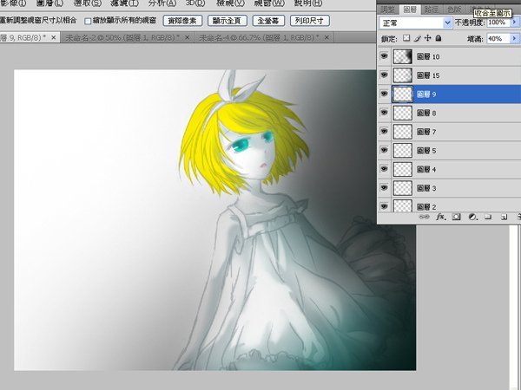Screen dimensions: 521x390
Task: Open the 檢視(V) menu
Action: [x=230, y=3]
